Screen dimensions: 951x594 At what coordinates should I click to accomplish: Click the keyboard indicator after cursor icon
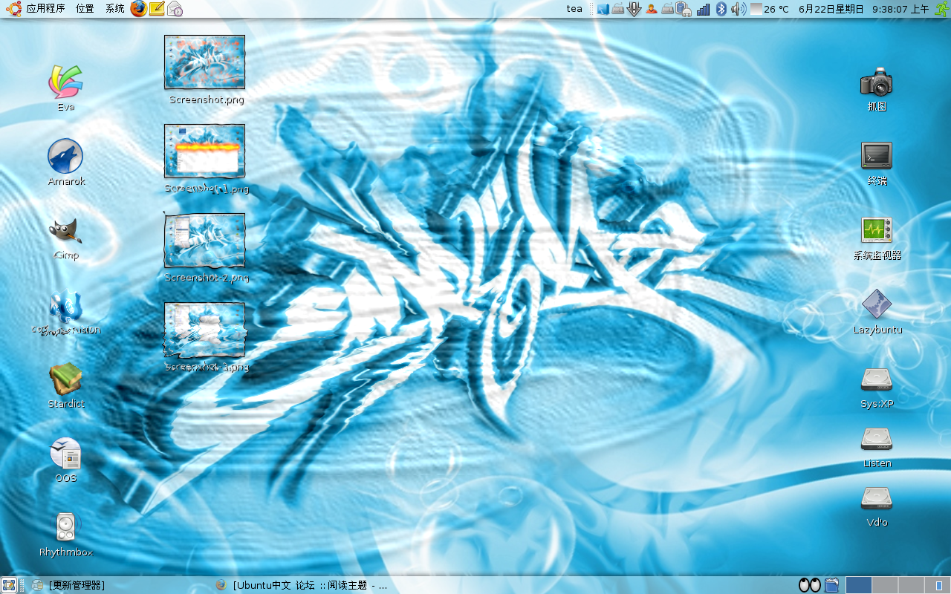coord(617,9)
